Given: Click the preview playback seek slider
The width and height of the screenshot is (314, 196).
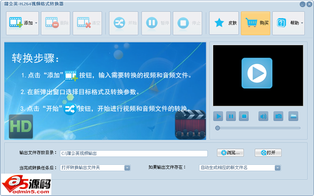Looking at the screenshot, I should [258, 128].
